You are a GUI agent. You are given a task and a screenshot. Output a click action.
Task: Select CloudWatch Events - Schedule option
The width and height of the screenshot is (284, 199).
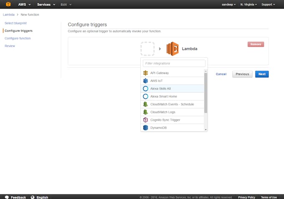(172, 104)
